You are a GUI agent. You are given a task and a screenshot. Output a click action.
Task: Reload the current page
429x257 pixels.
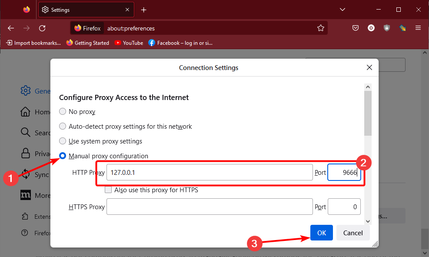pyautogui.click(x=42, y=28)
